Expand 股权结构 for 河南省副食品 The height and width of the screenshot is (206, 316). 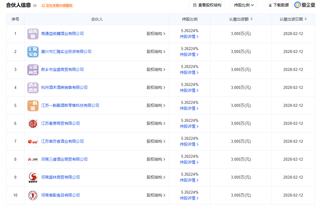[156, 195]
